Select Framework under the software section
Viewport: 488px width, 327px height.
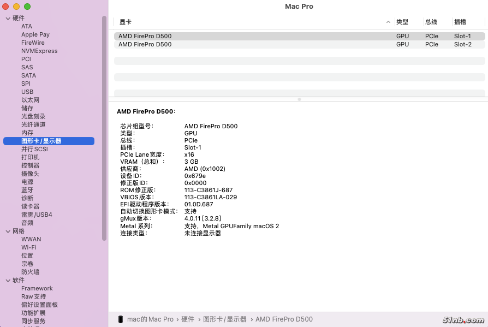tap(37, 289)
